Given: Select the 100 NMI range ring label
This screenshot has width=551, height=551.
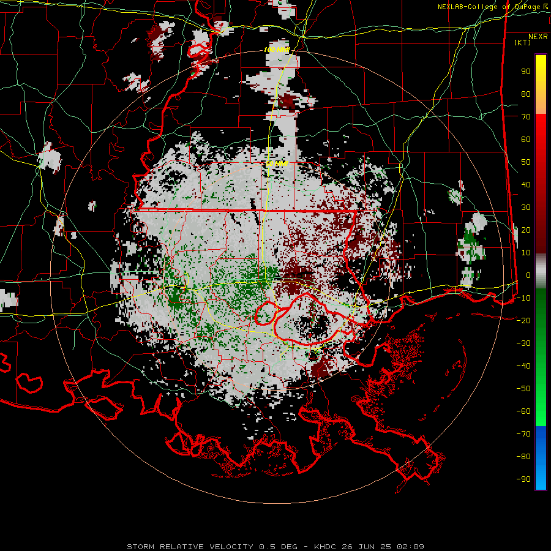Looking at the screenshot, I should (277, 50).
